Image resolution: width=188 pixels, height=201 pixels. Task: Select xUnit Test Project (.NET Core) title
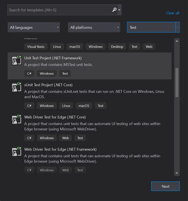point(48,85)
